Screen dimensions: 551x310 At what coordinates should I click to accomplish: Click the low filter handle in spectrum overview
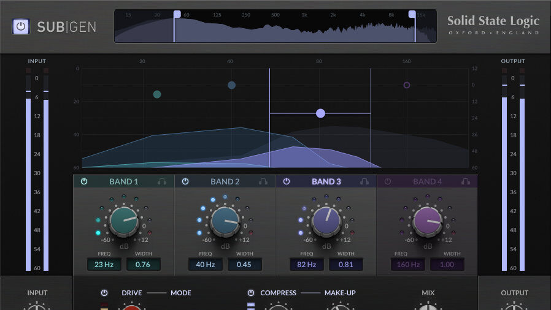click(x=177, y=14)
